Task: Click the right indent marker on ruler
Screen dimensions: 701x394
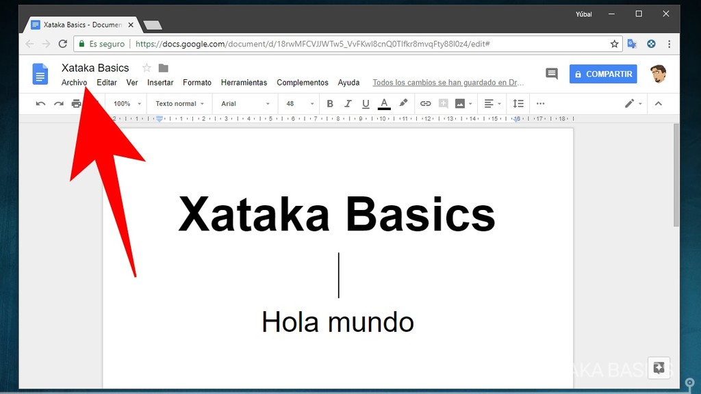Action: (516, 119)
